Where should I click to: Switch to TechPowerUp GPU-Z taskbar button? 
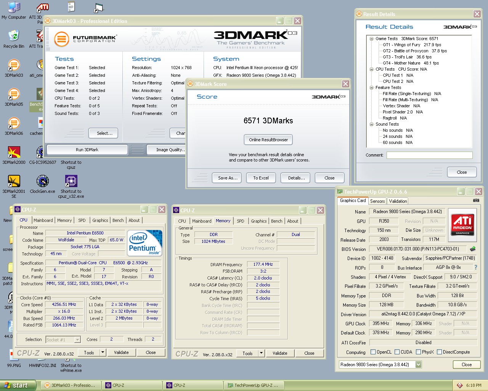(254, 385)
